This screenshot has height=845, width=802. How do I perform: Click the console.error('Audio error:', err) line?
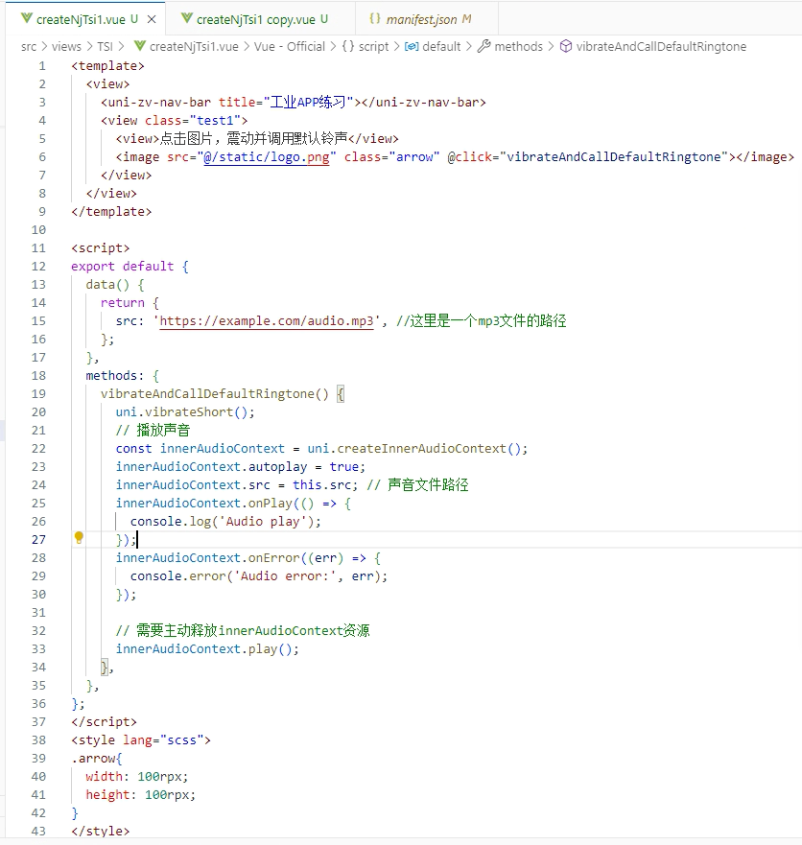259,576
